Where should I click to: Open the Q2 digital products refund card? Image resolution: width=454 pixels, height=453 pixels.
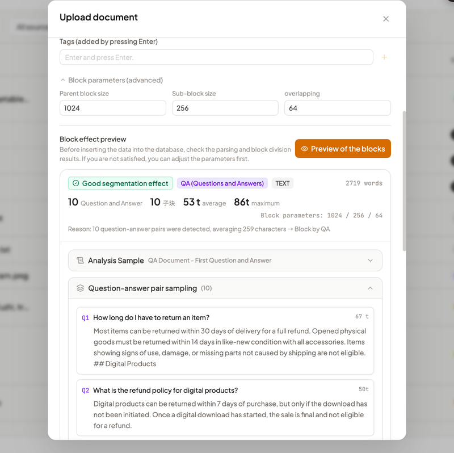pos(225,408)
